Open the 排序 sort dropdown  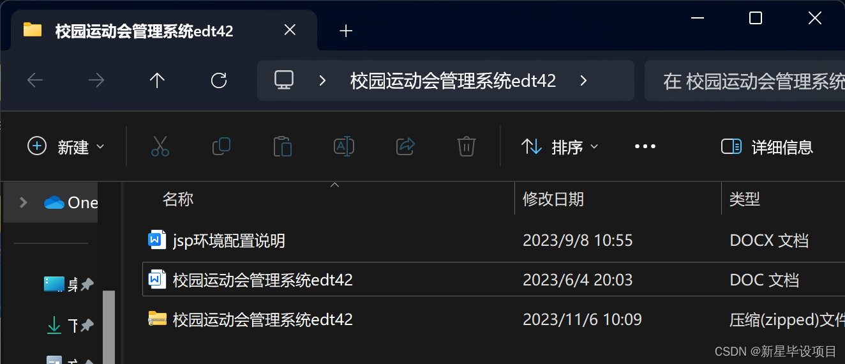[560, 147]
